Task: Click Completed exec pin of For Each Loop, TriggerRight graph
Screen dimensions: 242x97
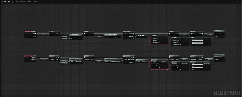Action: click(134, 38)
